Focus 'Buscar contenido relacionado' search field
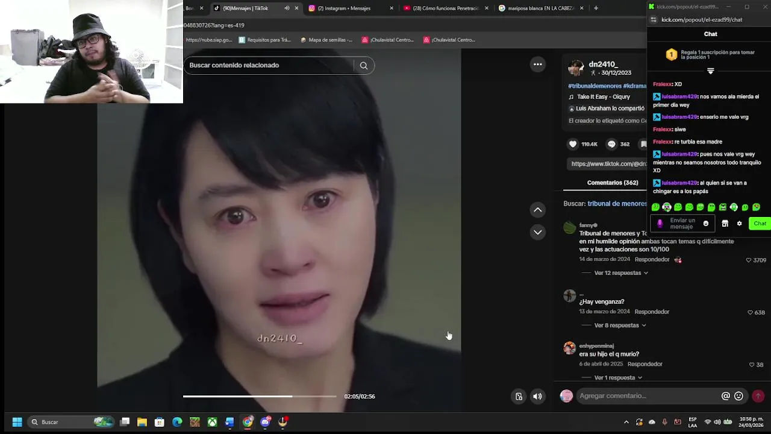Screen dimensions: 771x434 click(270, 65)
